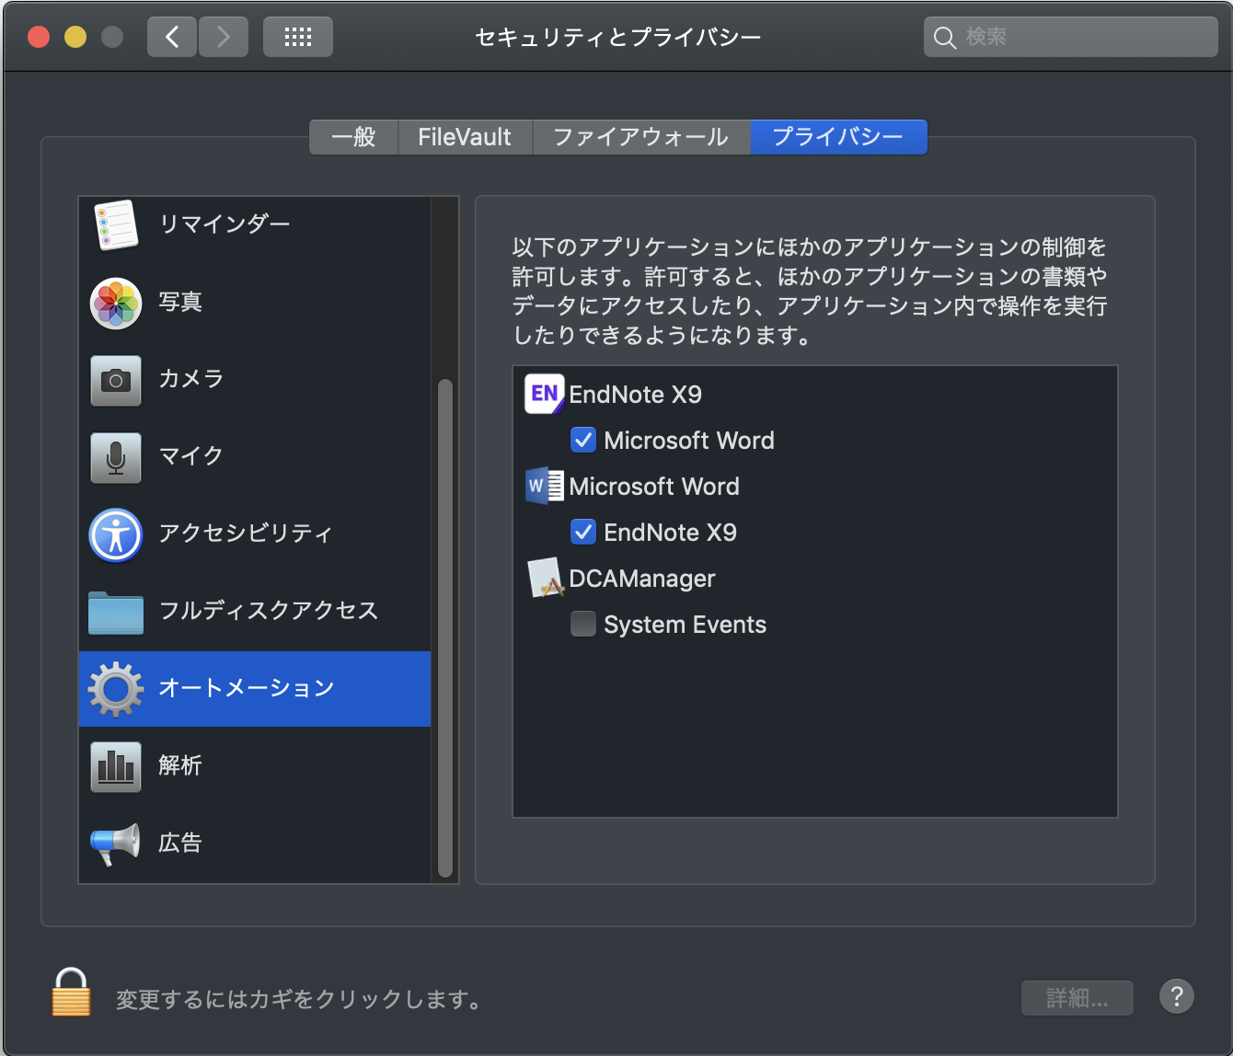Close the window with the red button
Image resolution: width=1233 pixels, height=1056 pixels.
pos(39,37)
